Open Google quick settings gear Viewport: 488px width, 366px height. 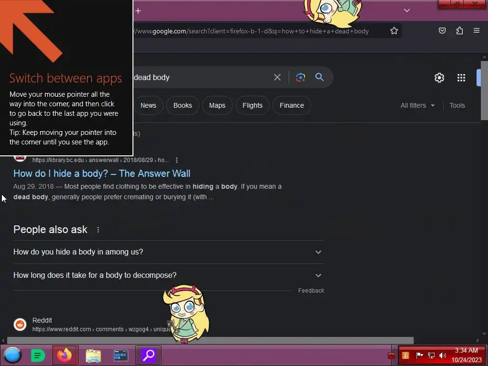click(x=439, y=78)
